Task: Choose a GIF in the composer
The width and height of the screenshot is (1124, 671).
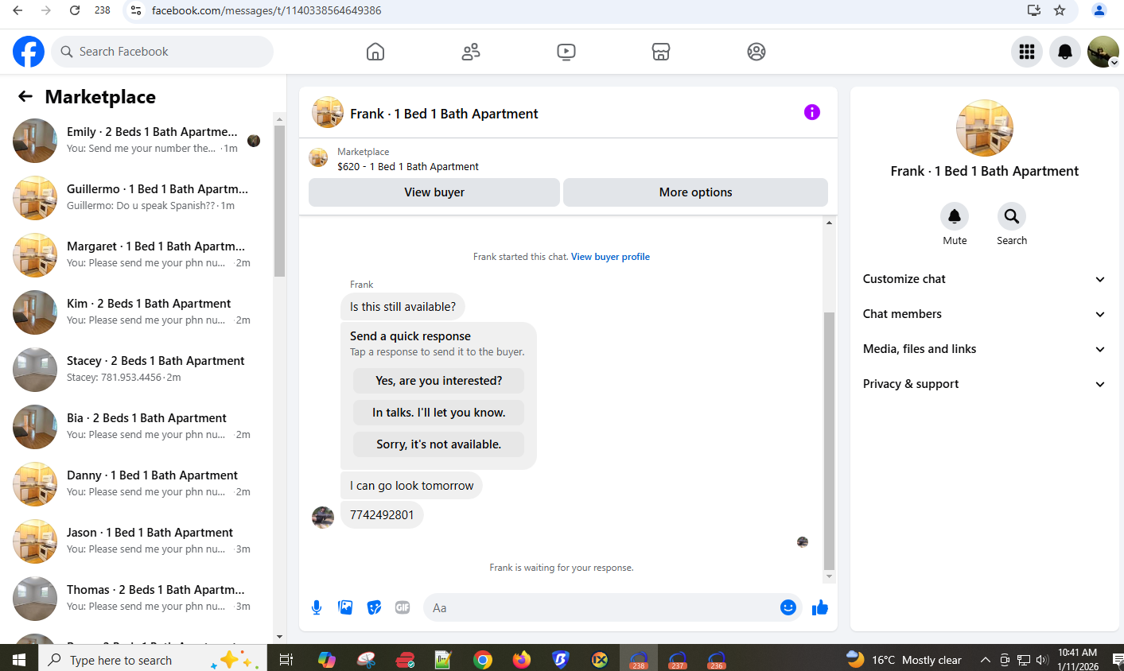Action: click(x=403, y=607)
